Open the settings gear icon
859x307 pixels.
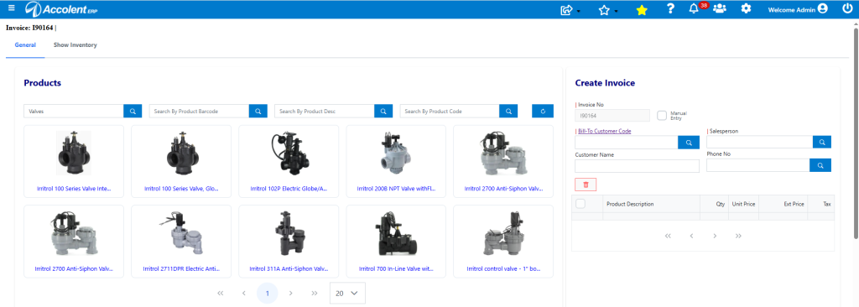pos(746,8)
